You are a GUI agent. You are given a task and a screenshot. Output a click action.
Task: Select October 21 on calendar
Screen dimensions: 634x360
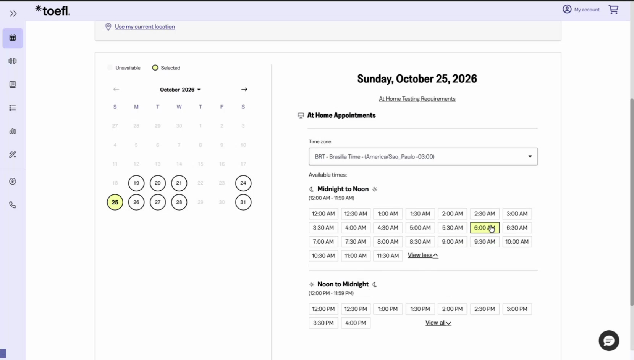179,183
